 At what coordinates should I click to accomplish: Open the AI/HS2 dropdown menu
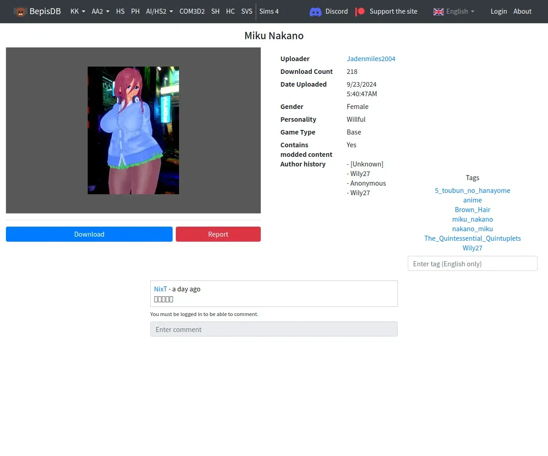coord(159,11)
